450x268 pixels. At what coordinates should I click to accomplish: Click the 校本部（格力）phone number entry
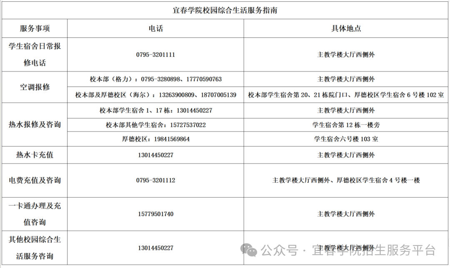point(155,79)
